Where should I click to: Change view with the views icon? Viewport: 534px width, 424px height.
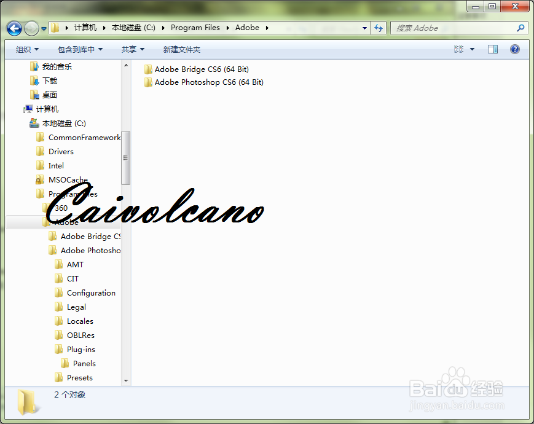[458, 49]
